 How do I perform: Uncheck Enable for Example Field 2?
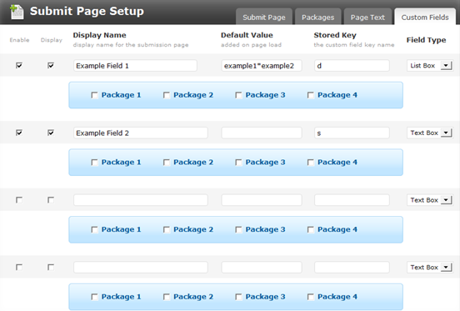point(19,133)
